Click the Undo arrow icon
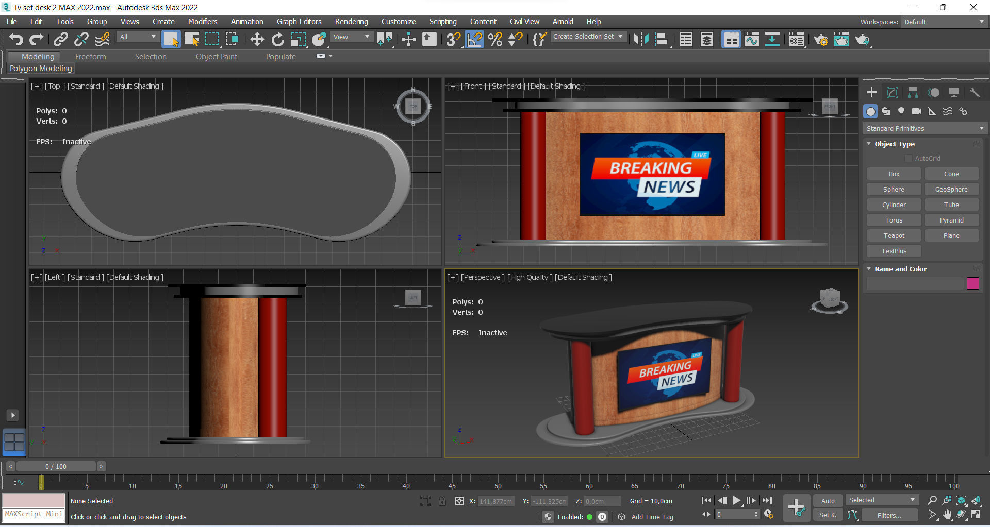Image resolution: width=990 pixels, height=527 pixels. 16,39
